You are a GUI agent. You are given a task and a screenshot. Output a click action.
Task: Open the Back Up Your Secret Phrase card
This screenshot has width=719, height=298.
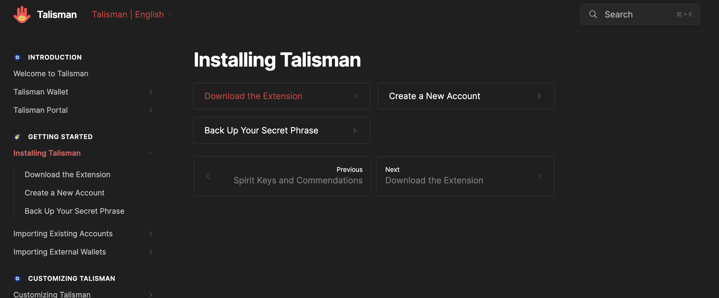coord(281,130)
